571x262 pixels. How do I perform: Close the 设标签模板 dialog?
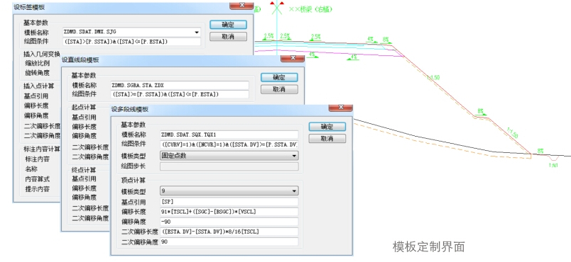pyautogui.click(x=241, y=6)
